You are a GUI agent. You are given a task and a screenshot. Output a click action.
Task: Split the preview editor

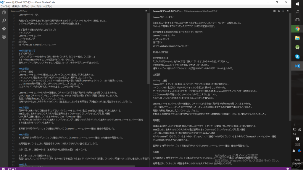coord(274,11)
